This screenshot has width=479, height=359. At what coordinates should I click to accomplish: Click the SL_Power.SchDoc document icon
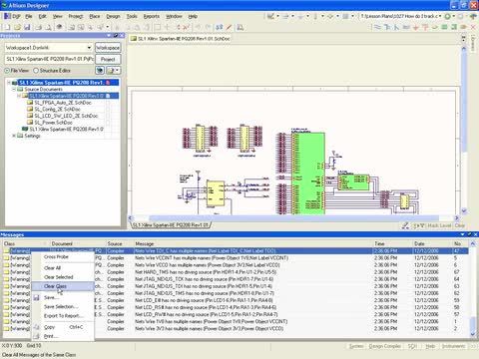[30, 123]
